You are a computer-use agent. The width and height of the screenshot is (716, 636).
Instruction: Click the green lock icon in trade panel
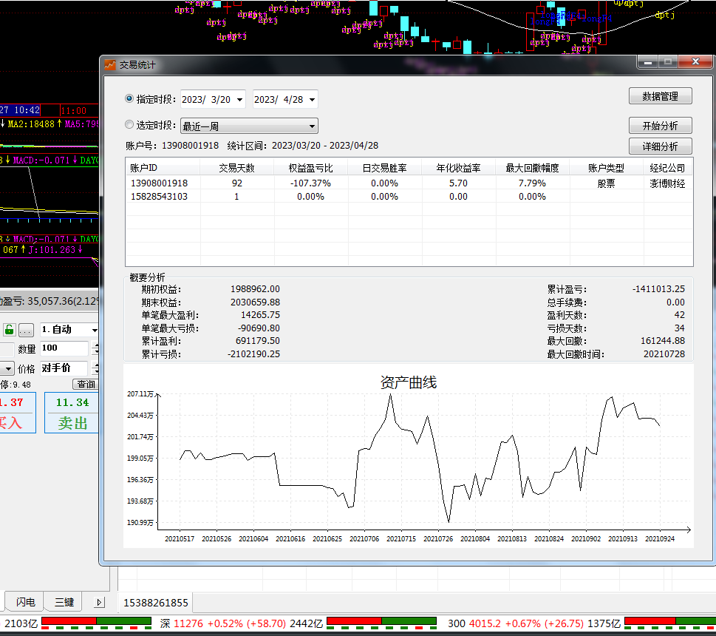[x=9, y=329]
